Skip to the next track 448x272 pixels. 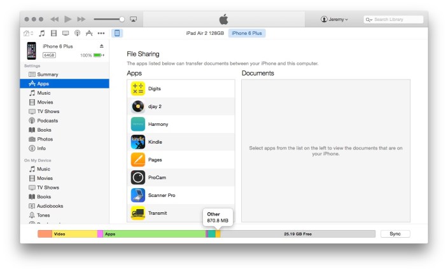click(81, 20)
